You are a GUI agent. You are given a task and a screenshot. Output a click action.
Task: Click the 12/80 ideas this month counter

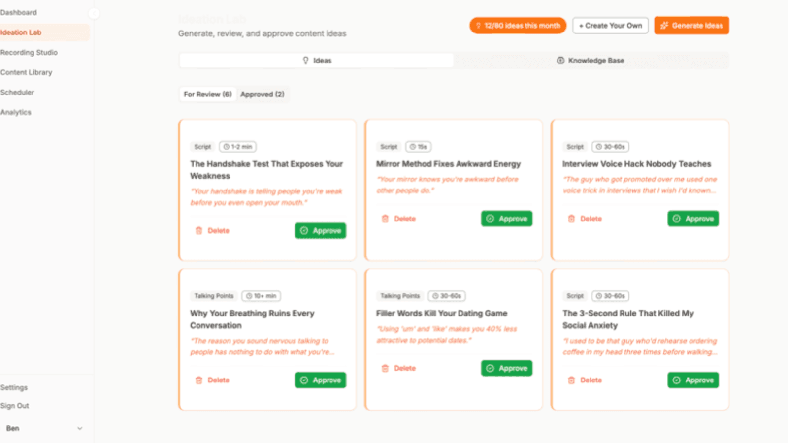pyautogui.click(x=518, y=25)
